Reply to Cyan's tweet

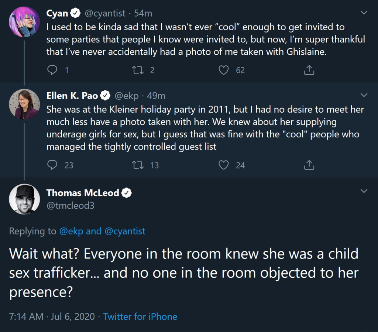(x=52, y=70)
